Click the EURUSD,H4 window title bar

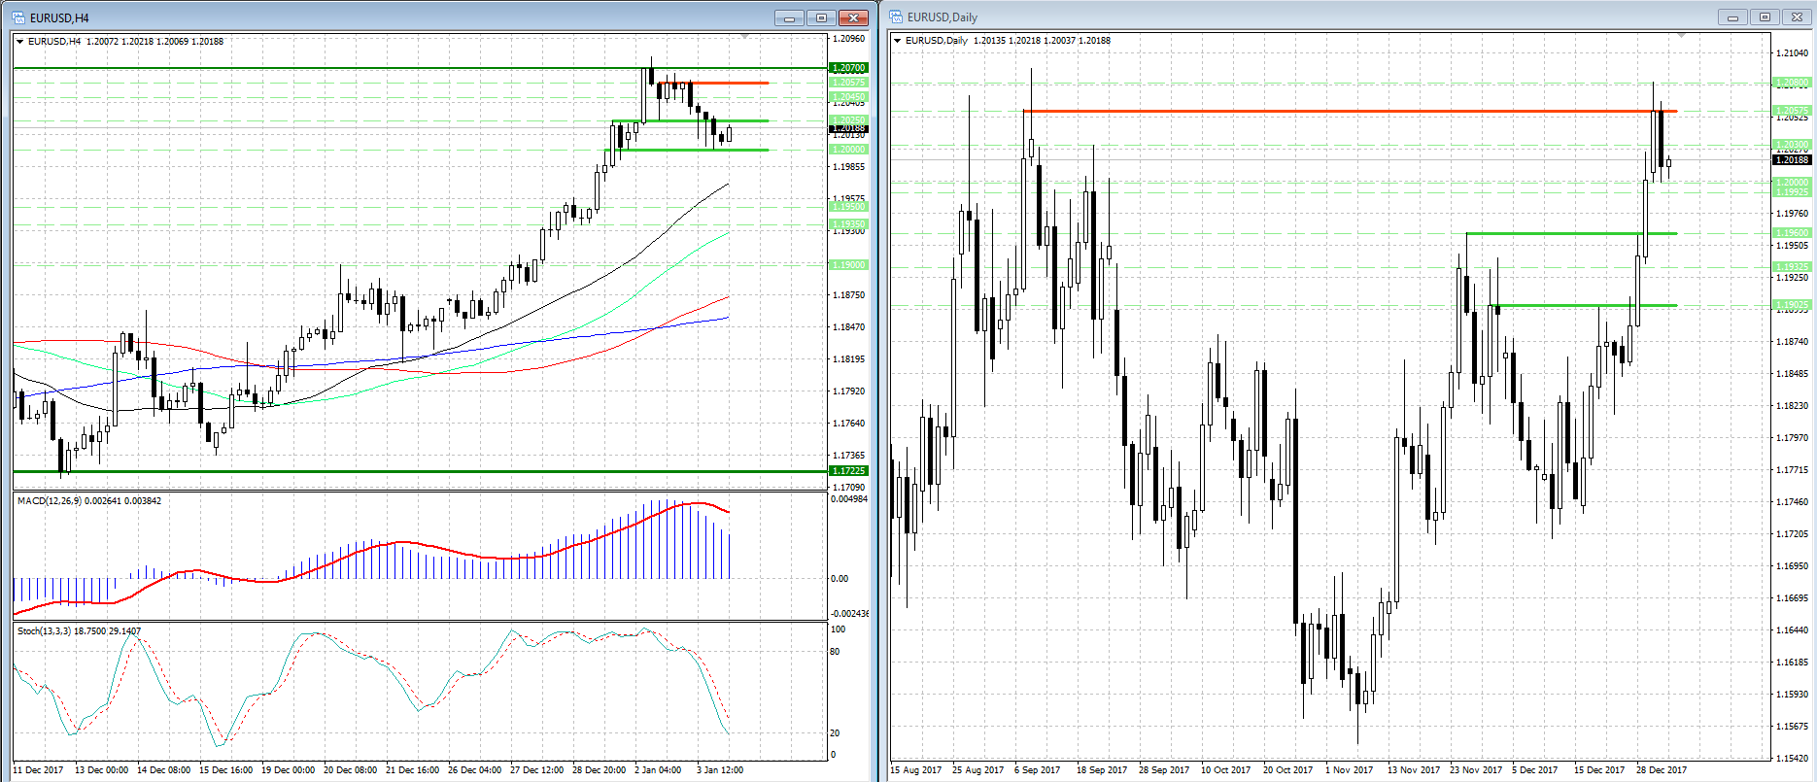click(389, 17)
